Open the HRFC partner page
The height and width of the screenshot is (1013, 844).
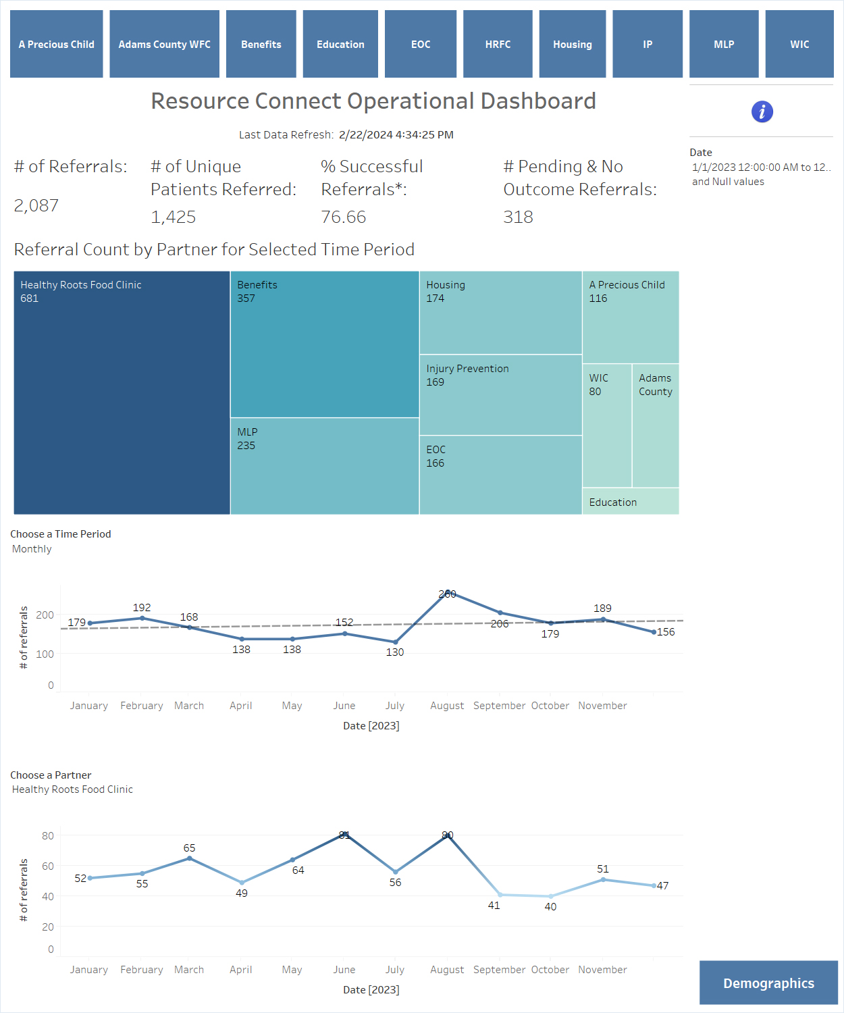pyautogui.click(x=498, y=44)
